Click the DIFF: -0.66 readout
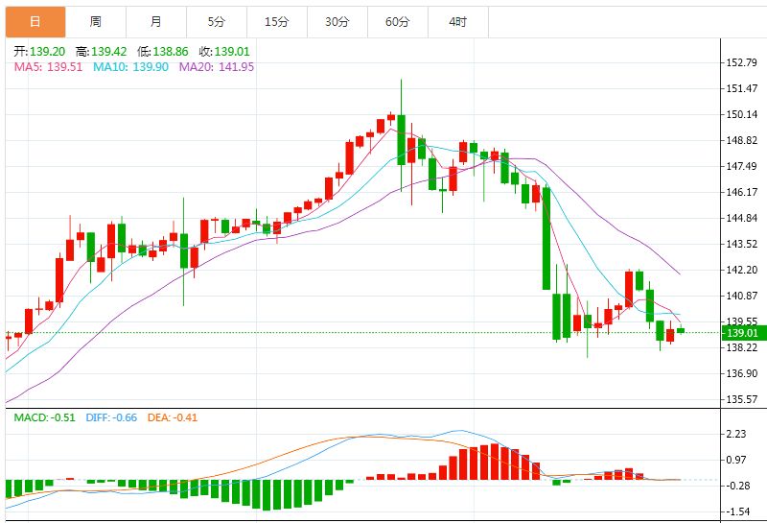 click(x=111, y=417)
